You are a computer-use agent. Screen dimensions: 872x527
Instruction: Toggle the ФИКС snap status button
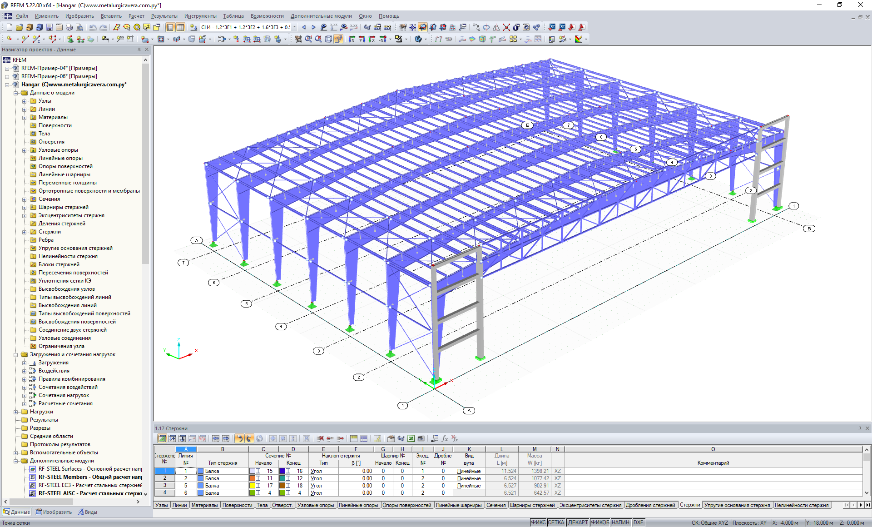538,522
